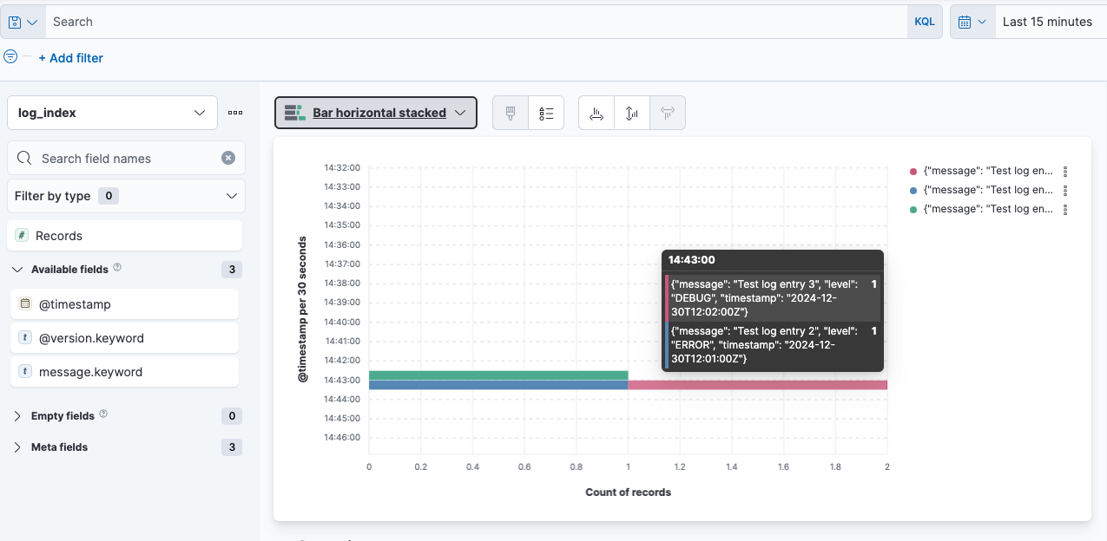Screen dimensions: 1107x541
Task: Click the pink legend color swatch
Action: (913, 172)
